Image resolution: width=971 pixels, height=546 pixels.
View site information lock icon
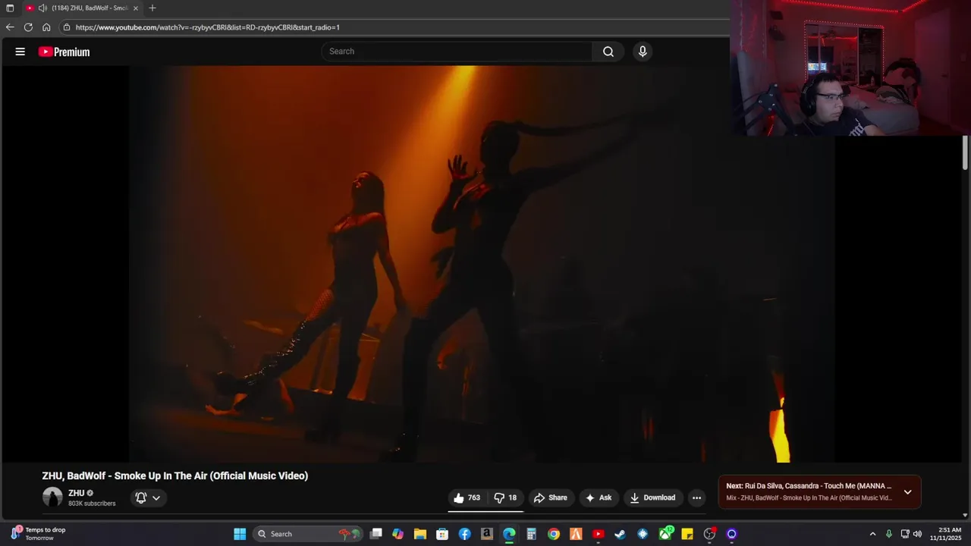pyautogui.click(x=67, y=27)
